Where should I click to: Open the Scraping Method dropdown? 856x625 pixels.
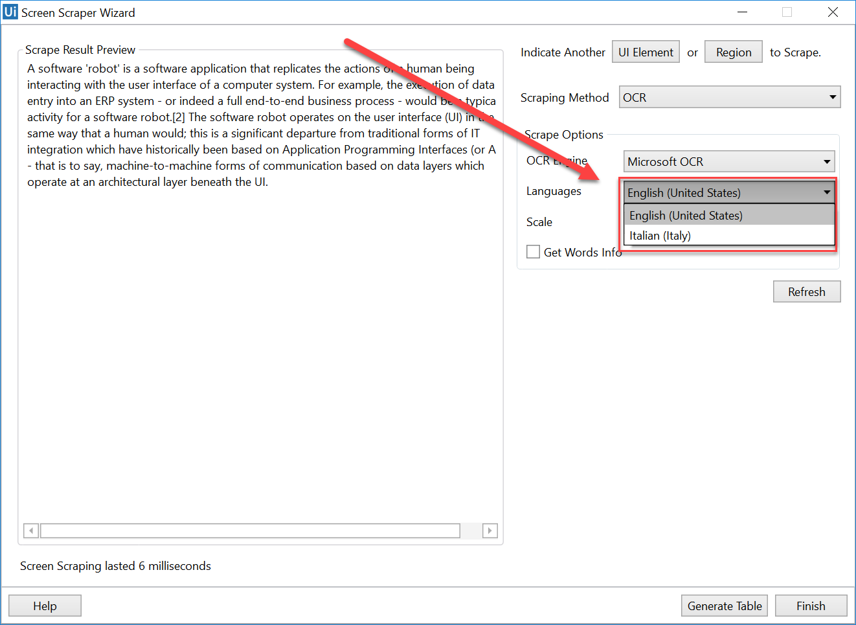pyautogui.click(x=729, y=97)
